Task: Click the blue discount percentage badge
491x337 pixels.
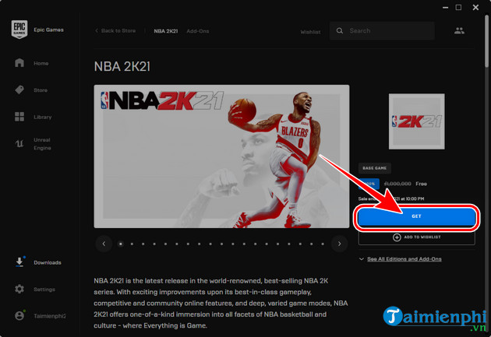Action: point(369,184)
